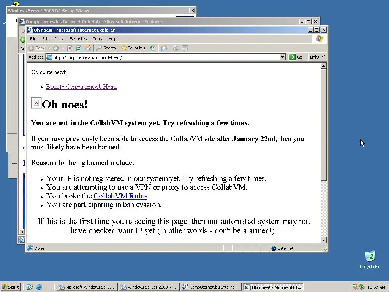Image resolution: width=389 pixels, height=292 pixels.
Task: Launch Internet Explorer from quick launch
Action: click(39, 287)
